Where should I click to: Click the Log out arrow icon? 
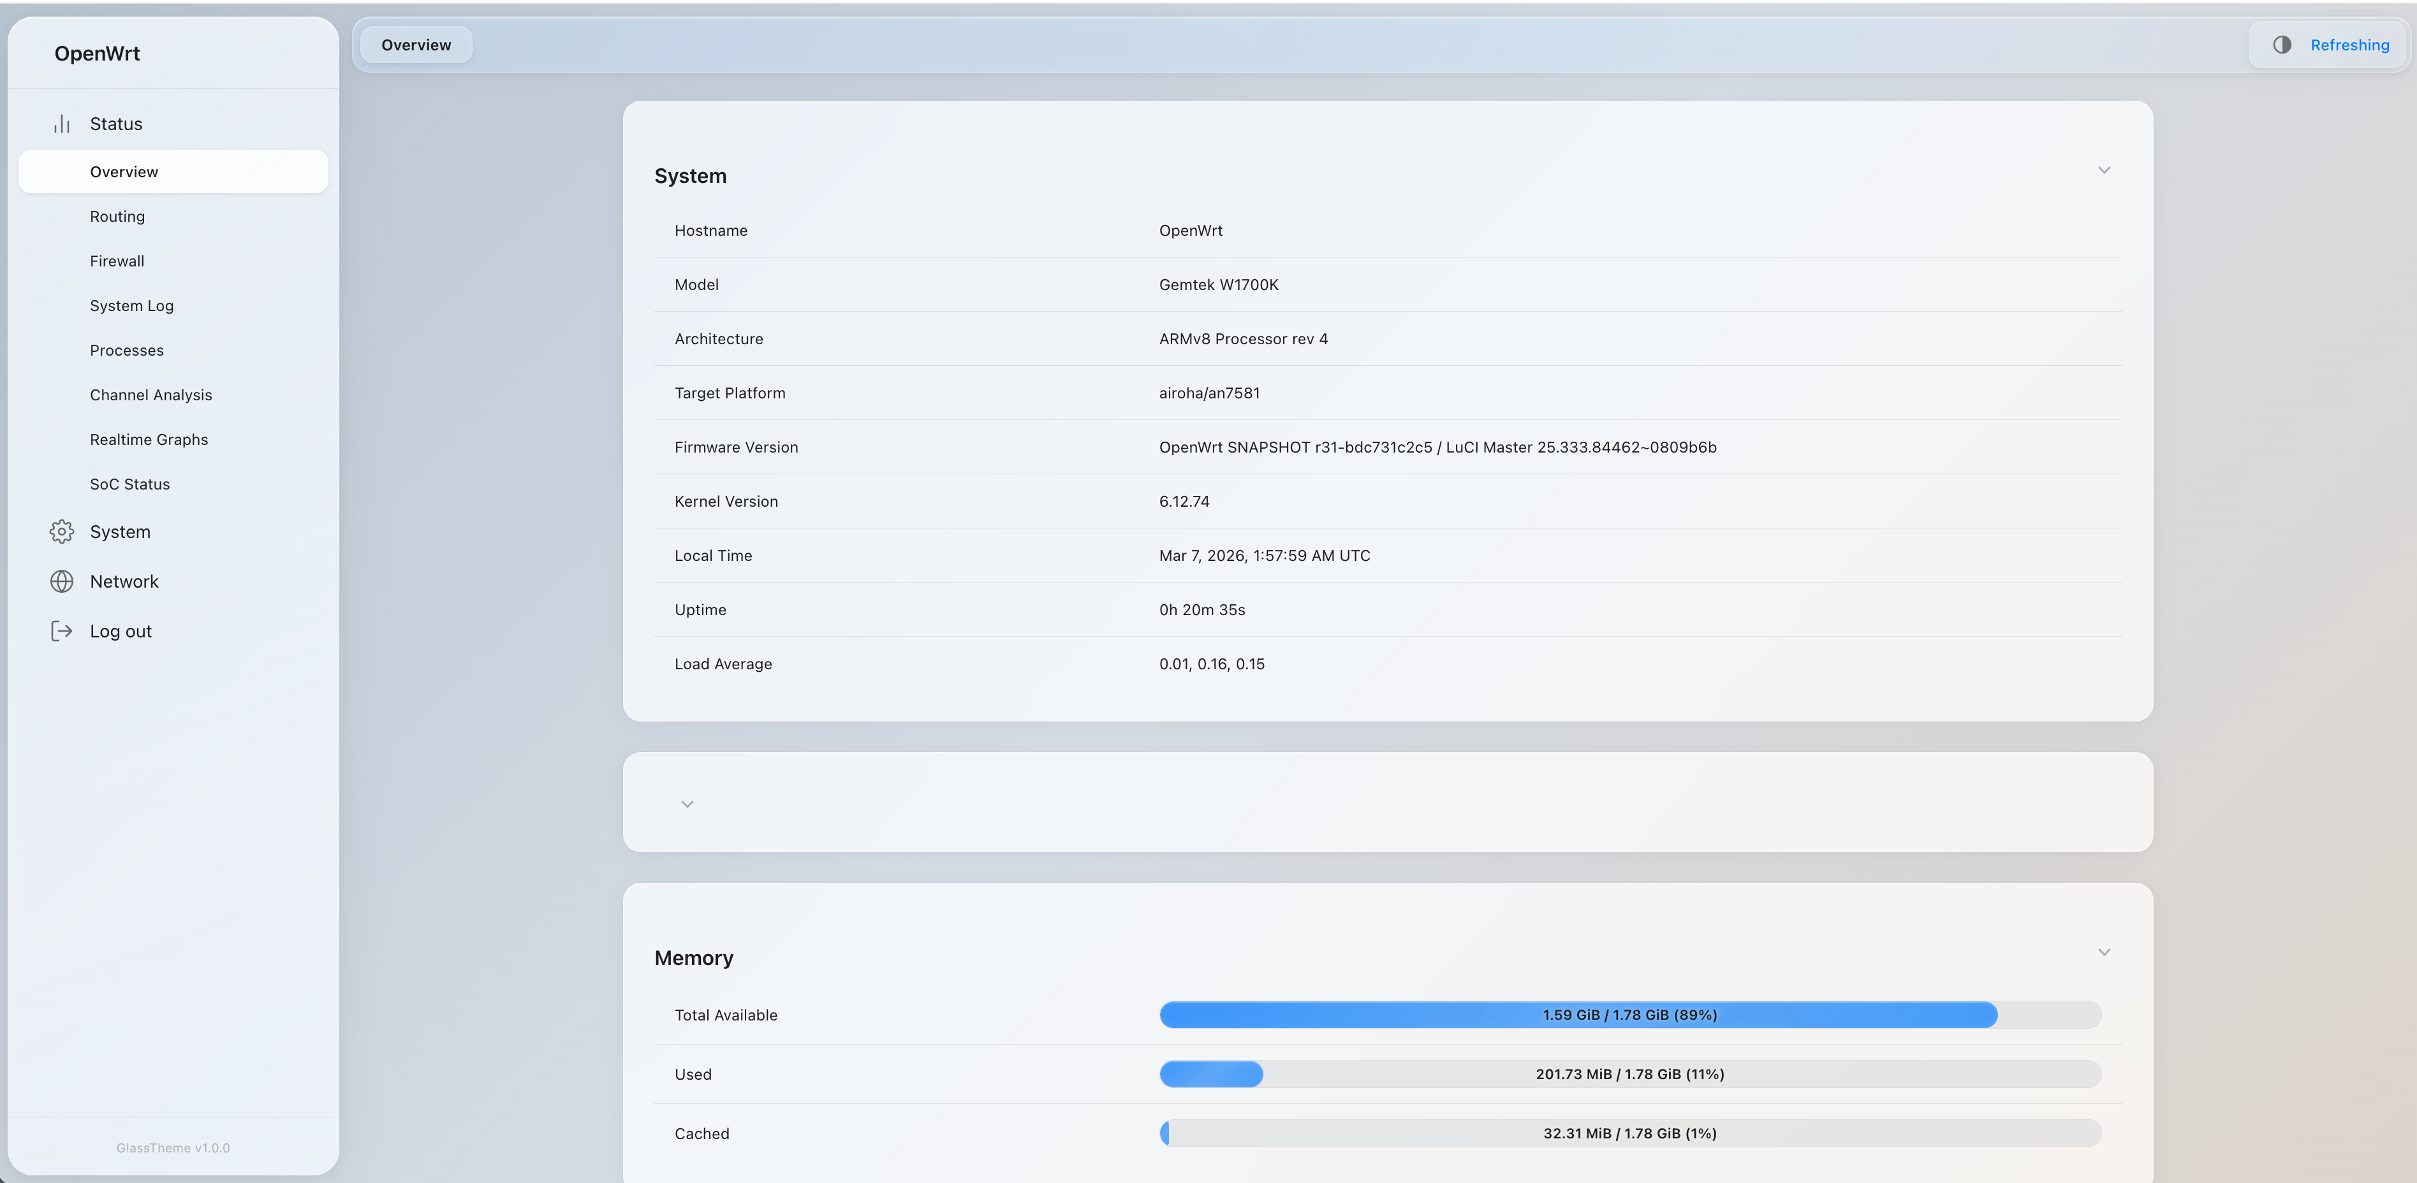click(x=62, y=632)
